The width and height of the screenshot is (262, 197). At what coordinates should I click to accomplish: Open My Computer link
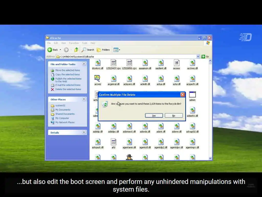click(62, 118)
